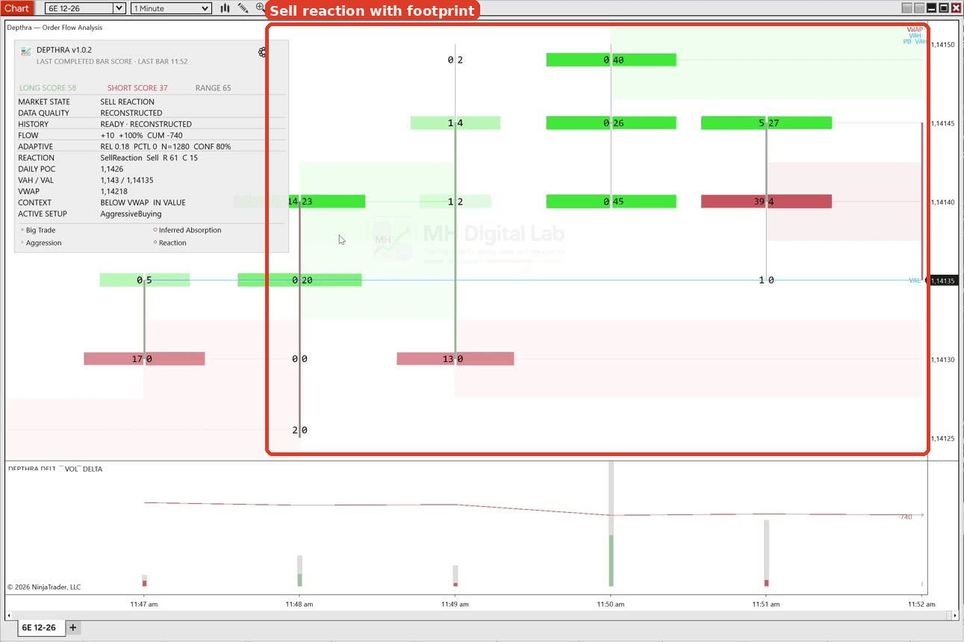
Task: Click the tall 11:50 volume delta bar
Action: [x=611, y=524]
